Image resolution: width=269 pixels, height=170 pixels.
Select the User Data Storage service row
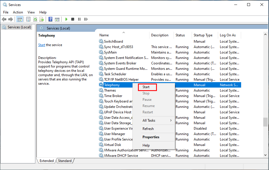click(x=170, y=123)
